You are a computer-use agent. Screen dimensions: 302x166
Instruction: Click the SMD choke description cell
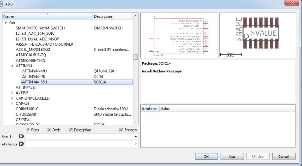click(x=113, y=114)
